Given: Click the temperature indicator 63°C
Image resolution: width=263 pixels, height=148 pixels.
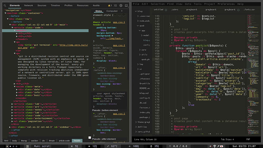Looking at the screenshot, I should point(112,146).
